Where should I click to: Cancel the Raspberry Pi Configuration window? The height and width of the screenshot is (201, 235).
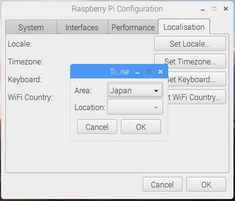point(163,184)
